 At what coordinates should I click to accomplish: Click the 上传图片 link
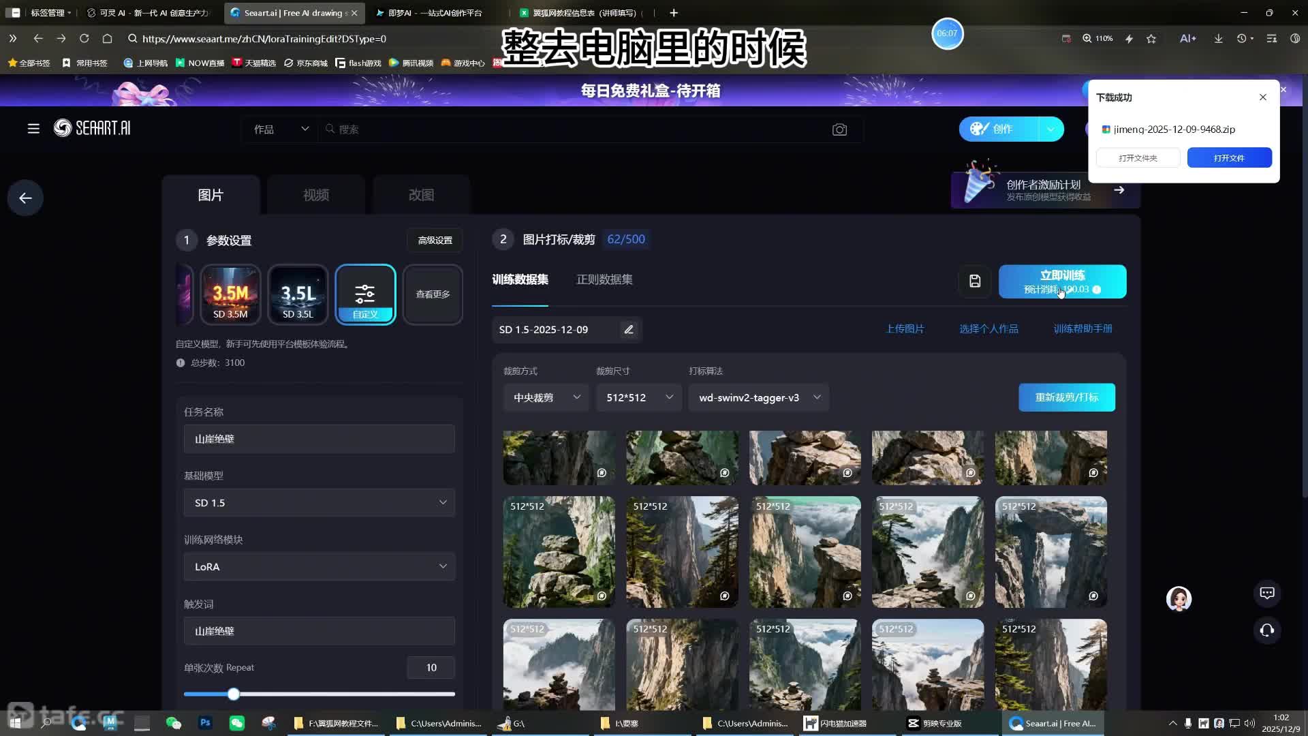(x=905, y=329)
